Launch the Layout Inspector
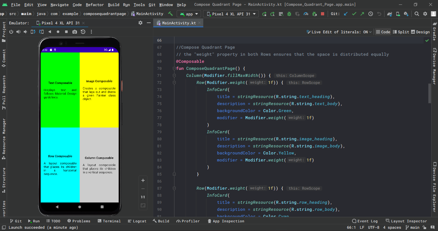Screen dimensions: 438x231 click(406, 221)
